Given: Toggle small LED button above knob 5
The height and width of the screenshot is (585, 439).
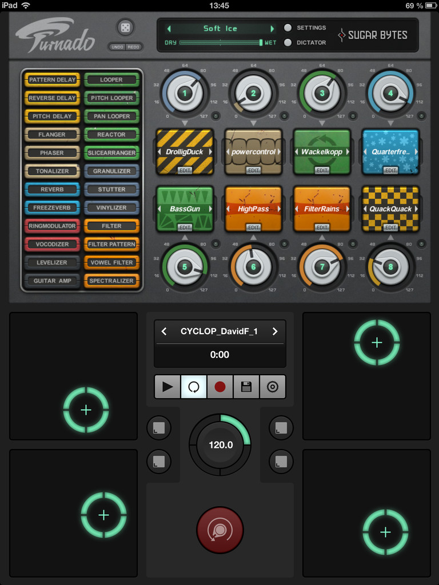Looking at the screenshot, I should coord(215,244).
